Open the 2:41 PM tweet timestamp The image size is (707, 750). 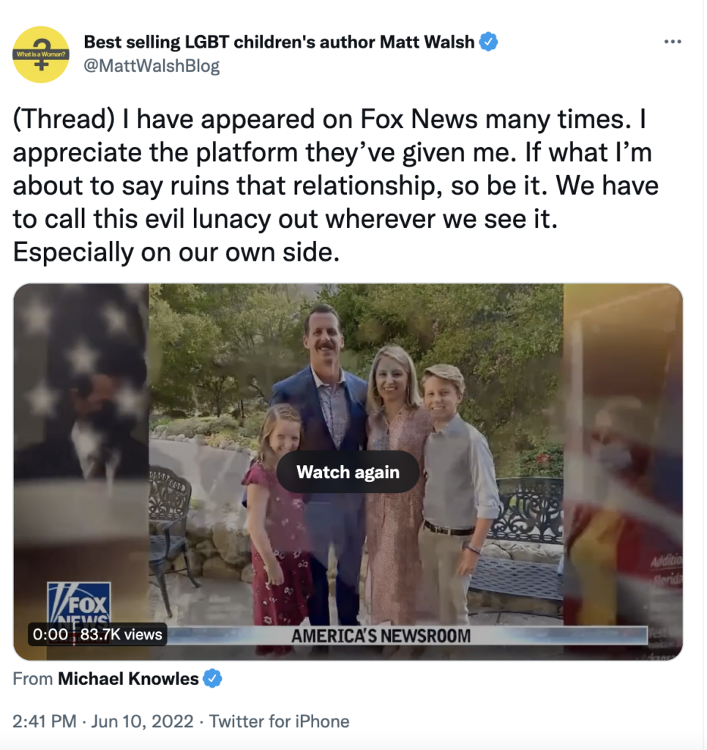pyautogui.click(x=45, y=721)
